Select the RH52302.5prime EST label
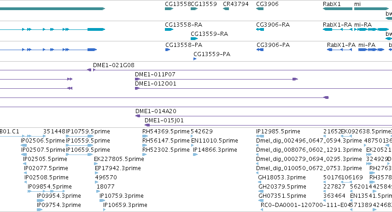The height and width of the screenshot is (212, 392). (x=166, y=150)
